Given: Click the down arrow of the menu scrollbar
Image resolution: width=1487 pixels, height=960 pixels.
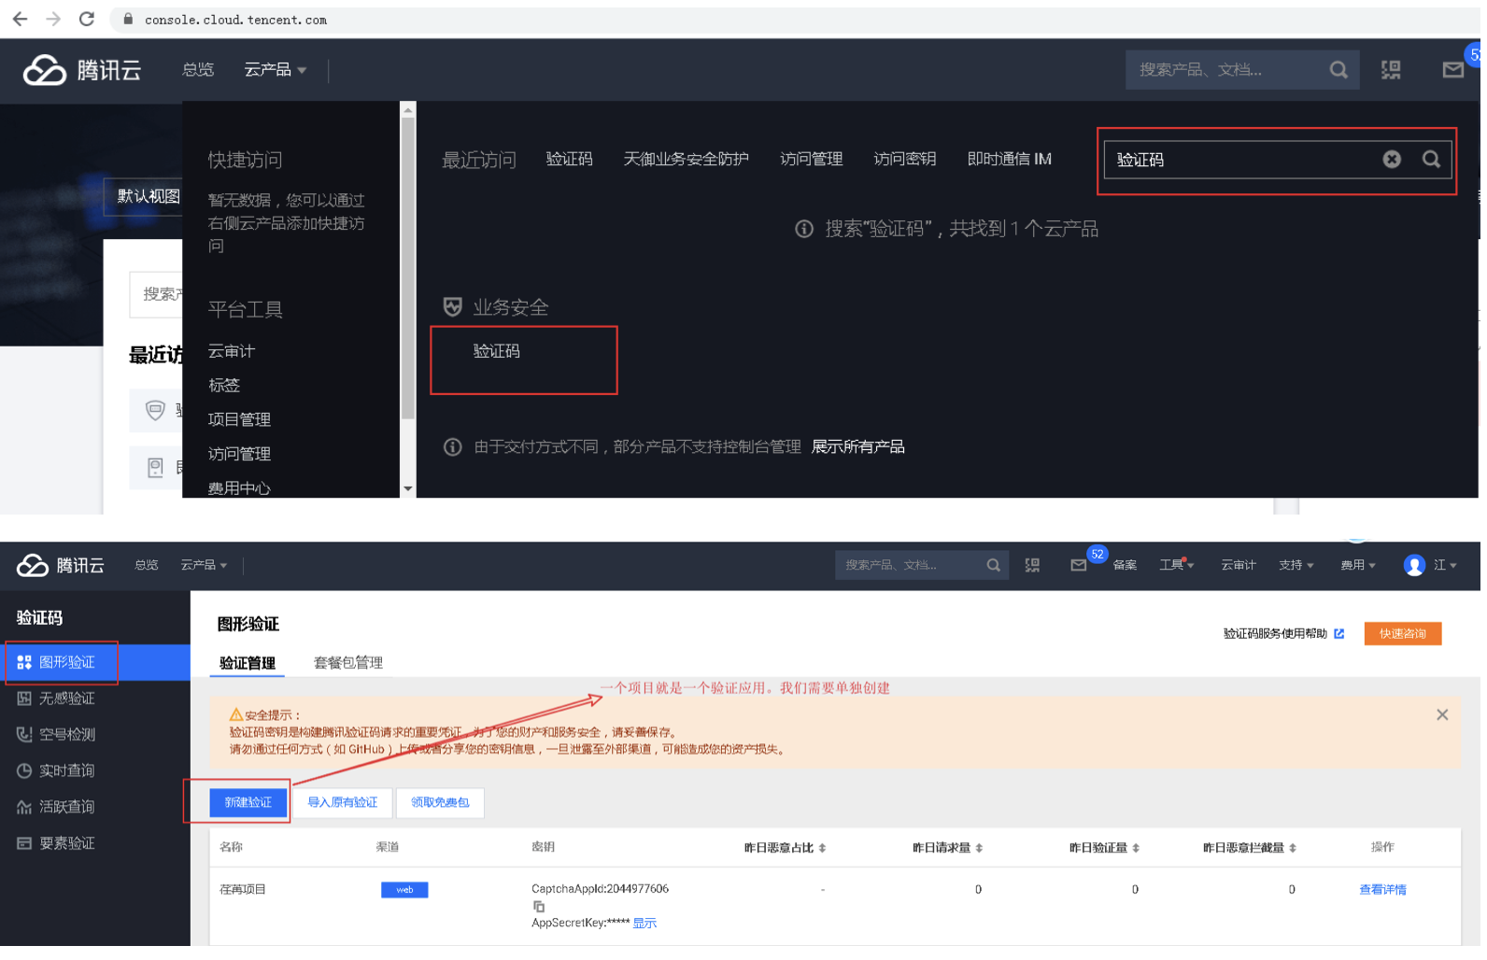Looking at the screenshot, I should point(410,491).
